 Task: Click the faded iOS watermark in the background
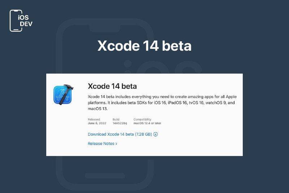162,67
